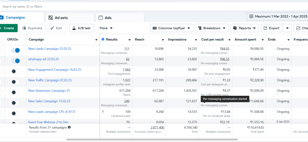
Task: Click the 217,191 reach value
Action: pos(158,80)
